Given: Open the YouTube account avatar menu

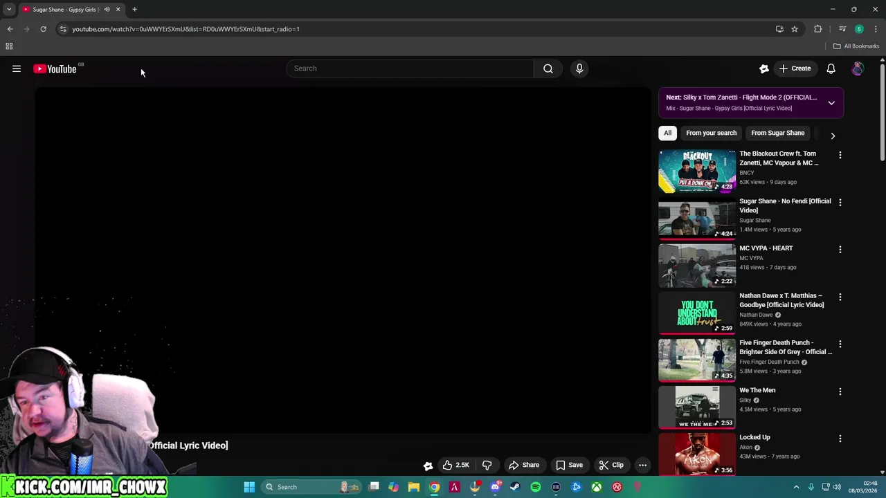Looking at the screenshot, I should 858,68.
